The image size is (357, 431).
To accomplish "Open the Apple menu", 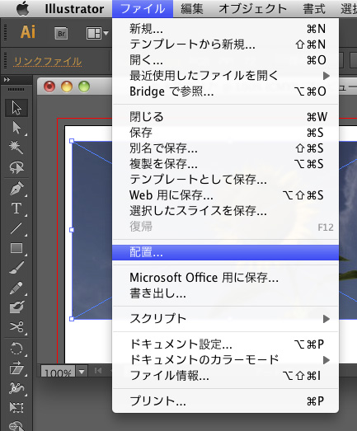I will coord(22,9).
